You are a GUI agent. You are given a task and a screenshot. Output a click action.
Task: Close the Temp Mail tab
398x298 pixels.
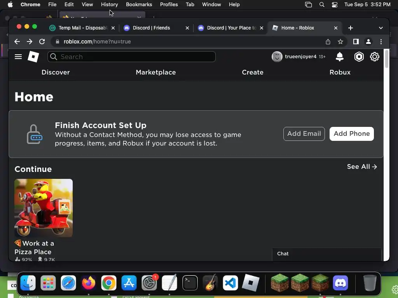(113, 28)
